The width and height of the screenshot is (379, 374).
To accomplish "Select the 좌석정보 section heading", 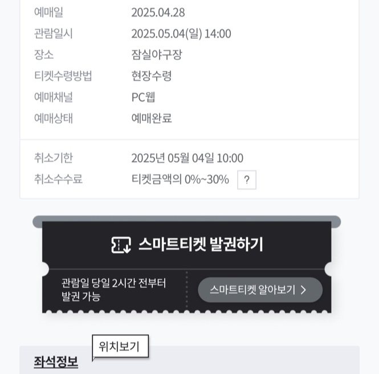I will pyautogui.click(x=56, y=361).
